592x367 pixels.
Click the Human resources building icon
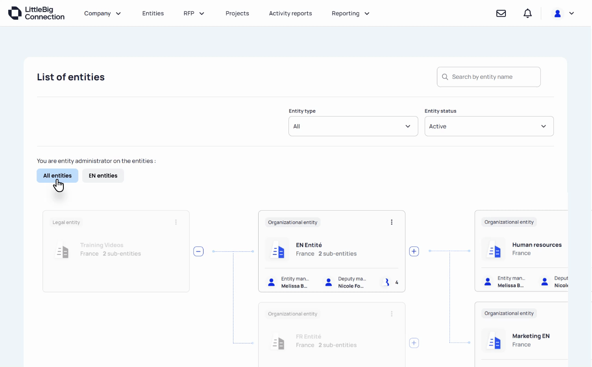[x=494, y=249]
